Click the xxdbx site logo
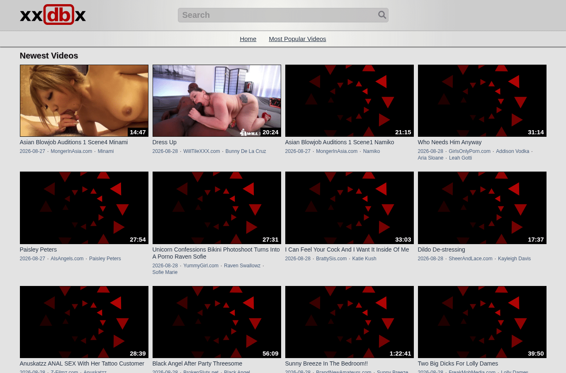 pos(53,15)
